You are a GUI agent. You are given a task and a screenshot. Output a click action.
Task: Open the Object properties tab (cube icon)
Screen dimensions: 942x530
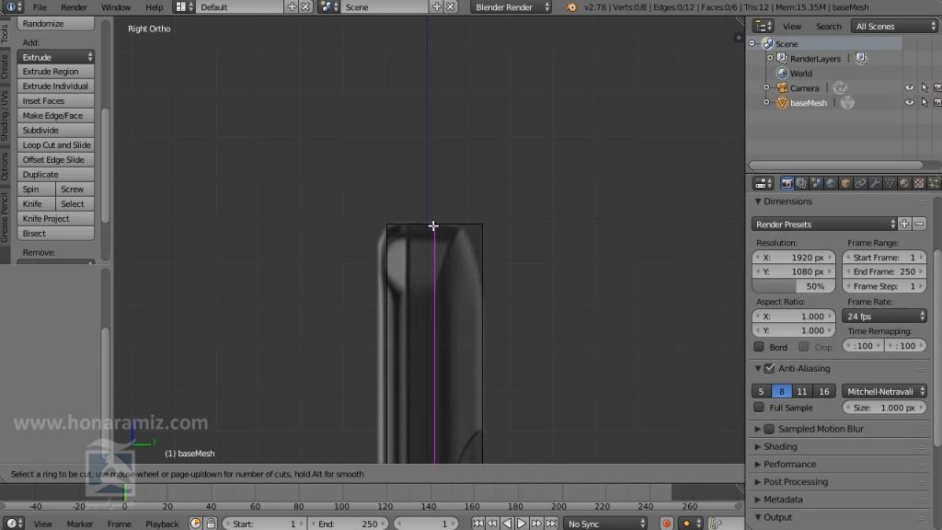pyautogui.click(x=845, y=183)
